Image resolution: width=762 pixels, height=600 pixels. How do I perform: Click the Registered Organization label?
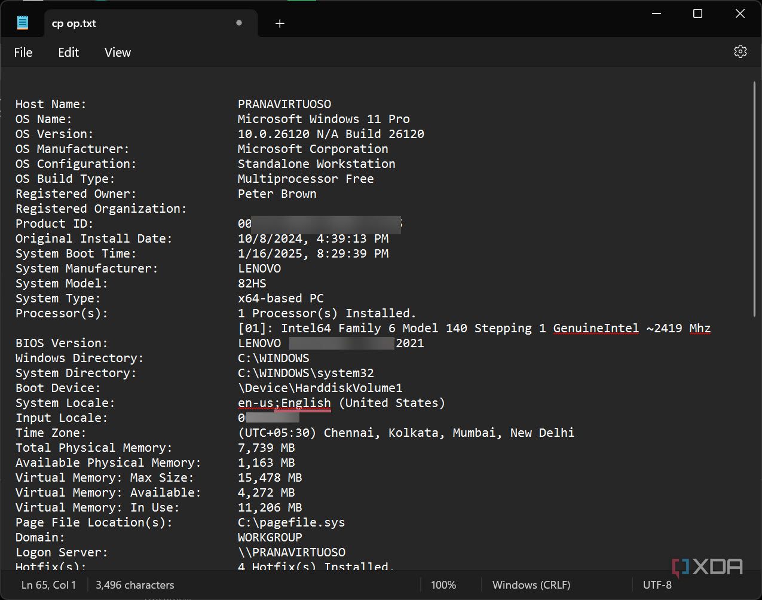[x=101, y=209]
